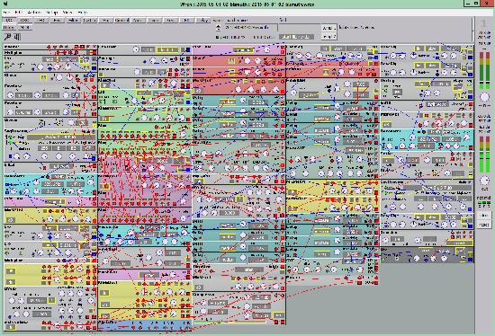Open the Help menu
Image resolution: width=495 pixels, height=336 pixels.
point(83,13)
